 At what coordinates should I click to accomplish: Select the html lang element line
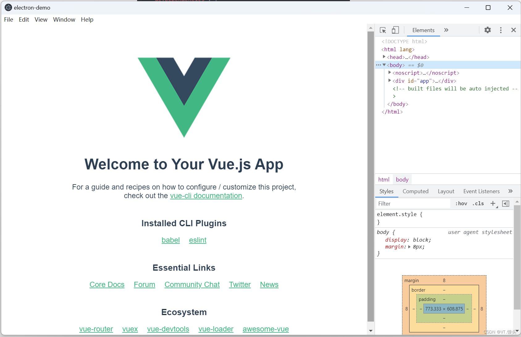[398, 49]
